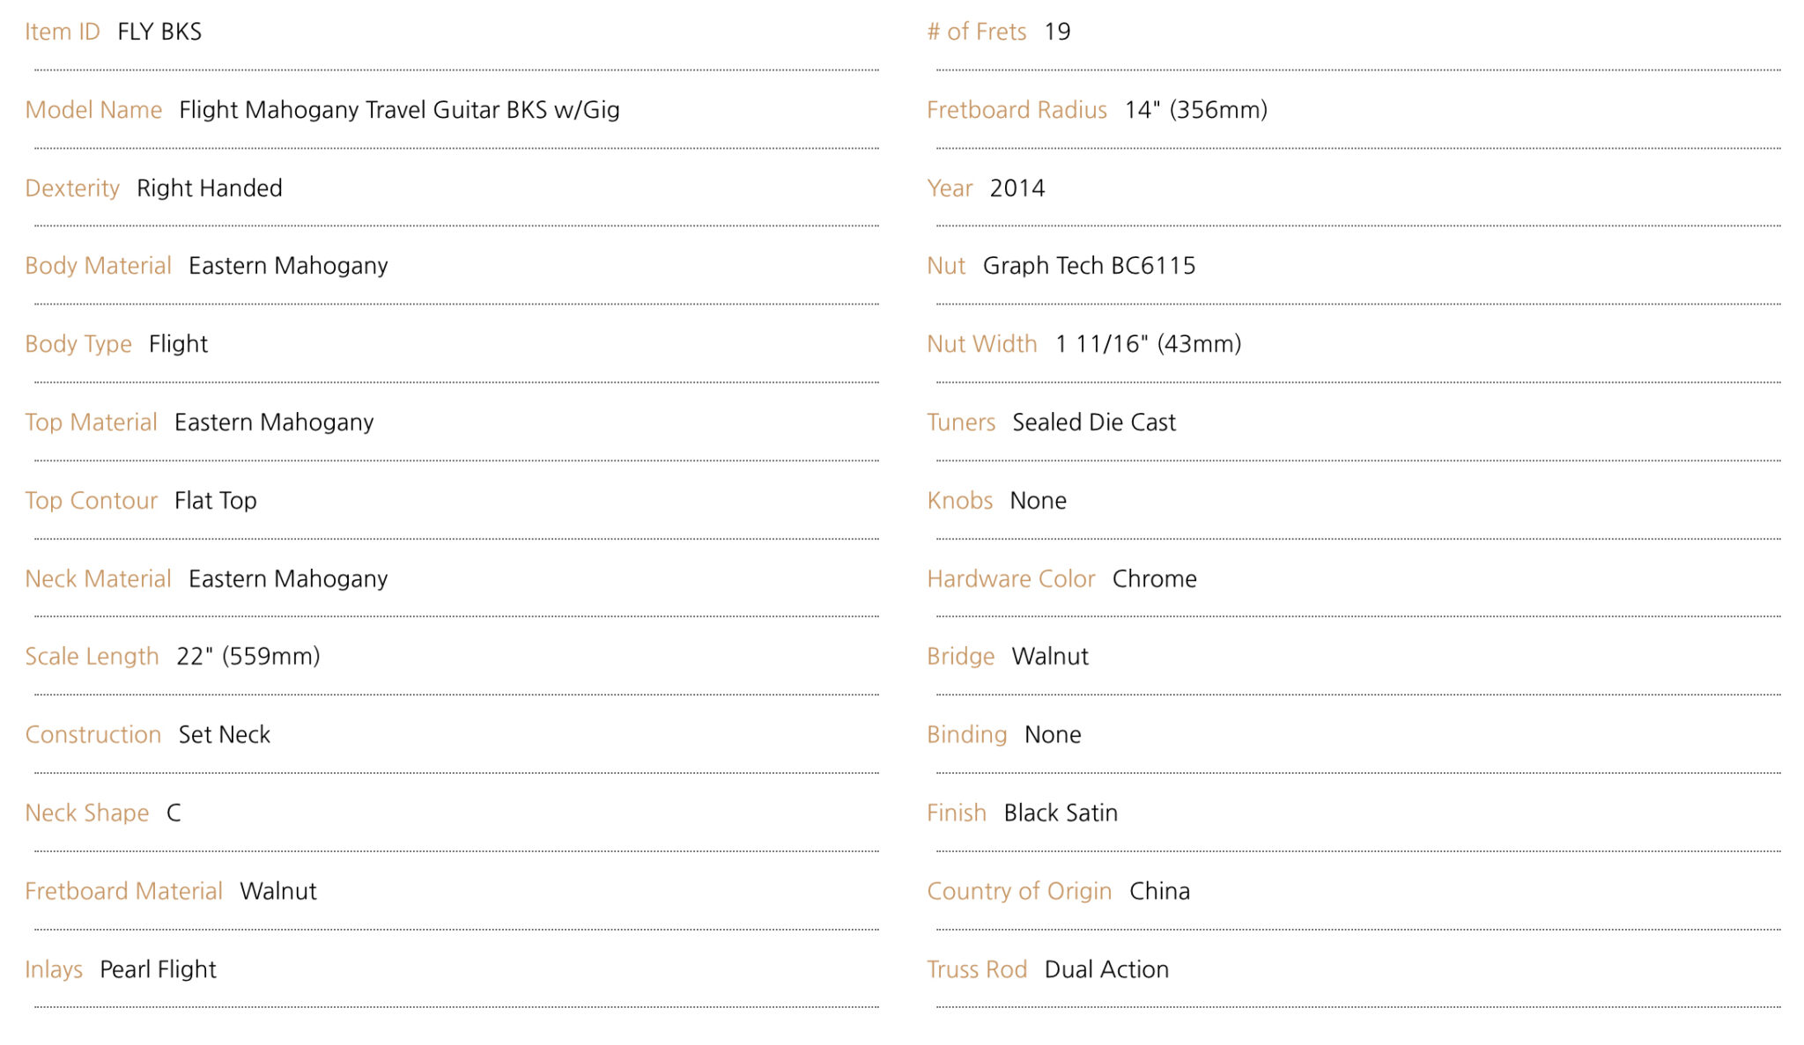Click the Flat Top contour value
Viewport: 1804px width, 1045px height.
point(216,501)
